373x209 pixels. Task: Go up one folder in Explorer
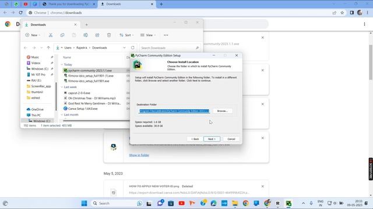pos(48,48)
